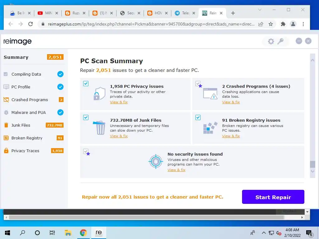Click View & fix under Junk Files
Viewport: 319px width, 239px height.
(x=119, y=136)
